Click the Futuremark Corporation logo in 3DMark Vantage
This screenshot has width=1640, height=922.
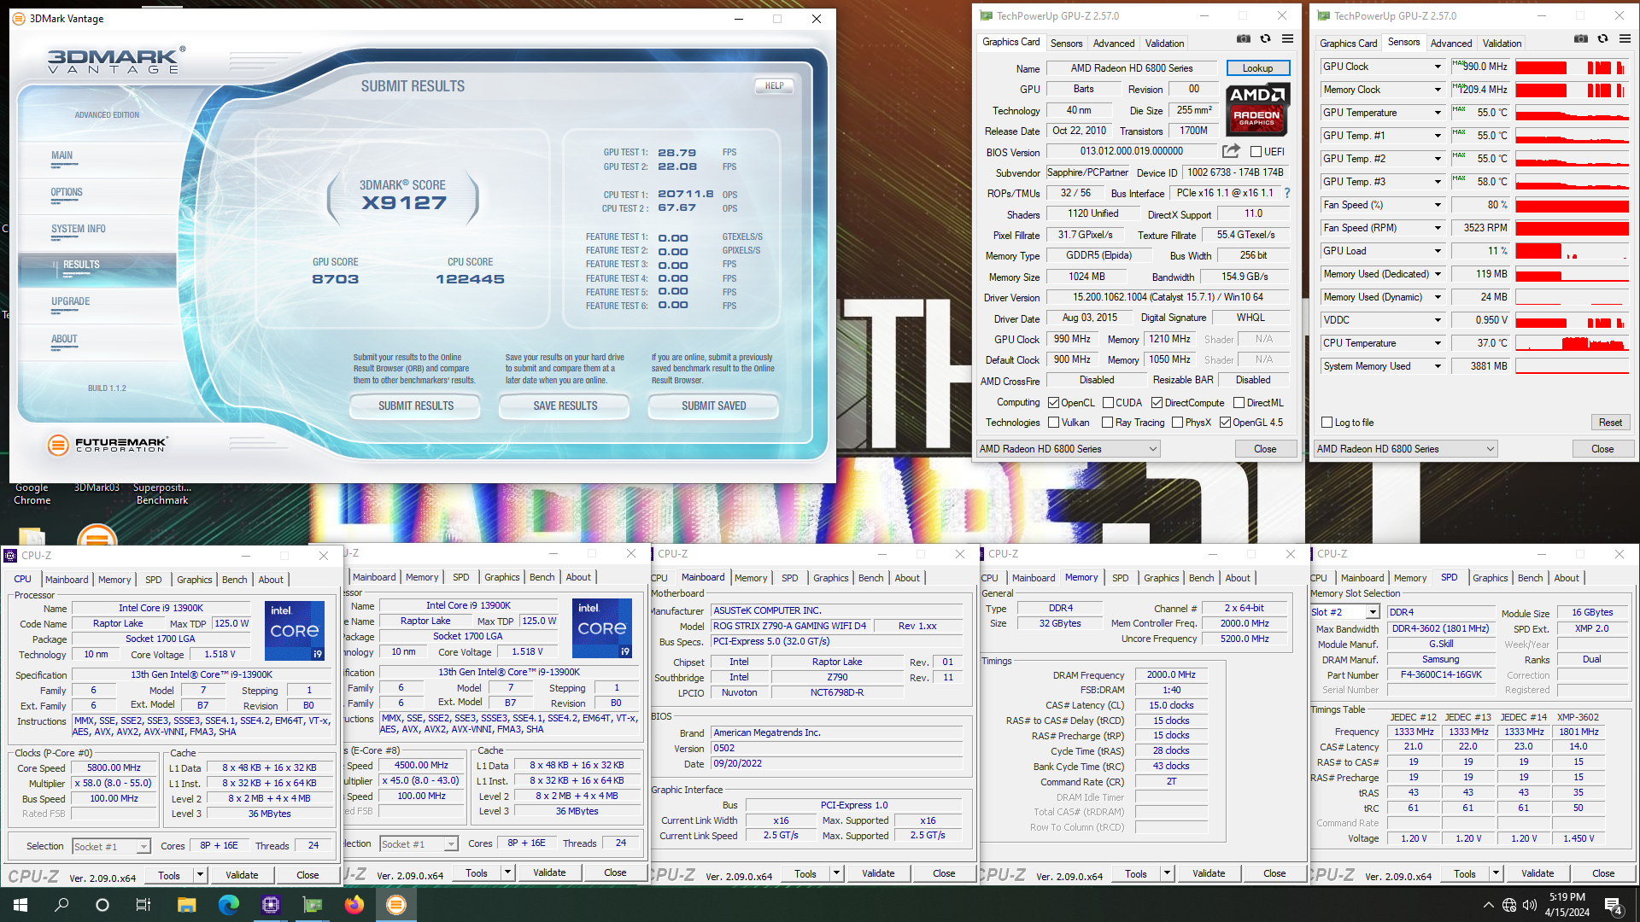pos(108,445)
